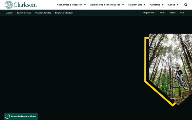Click the Apply link
The image size is (192, 120).
(x=173, y=13)
